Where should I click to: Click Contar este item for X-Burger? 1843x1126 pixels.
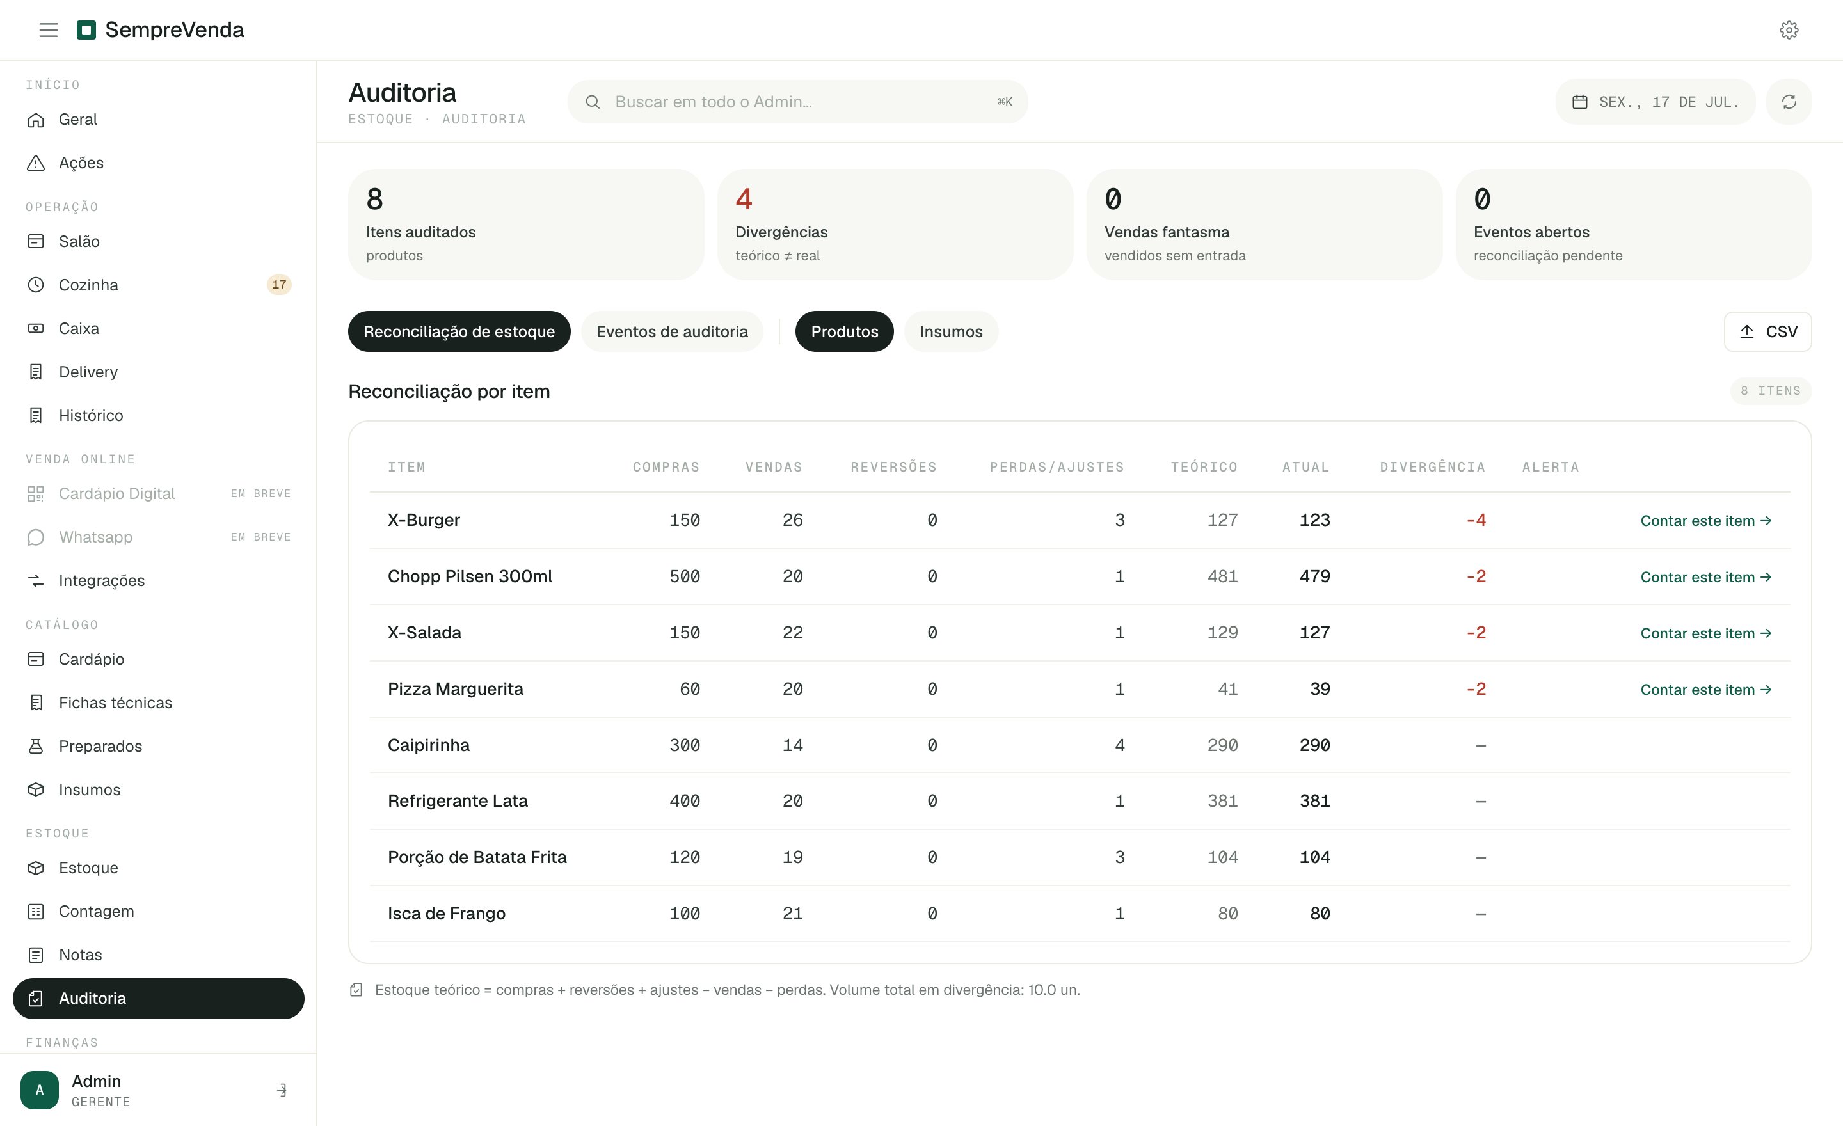[x=1705, y=520]
